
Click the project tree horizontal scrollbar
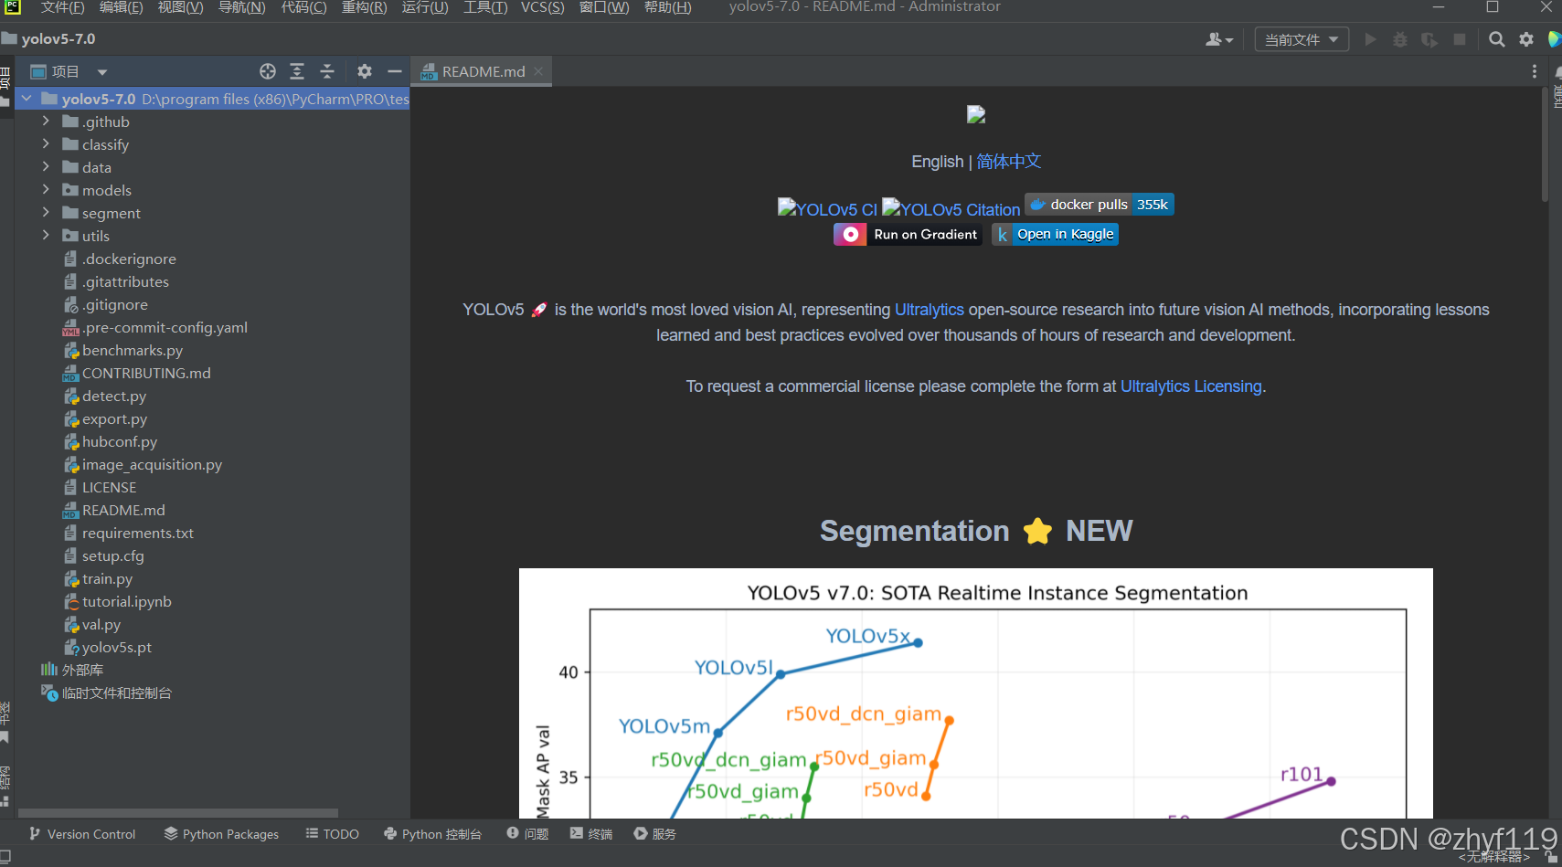(x=178, y=813)
